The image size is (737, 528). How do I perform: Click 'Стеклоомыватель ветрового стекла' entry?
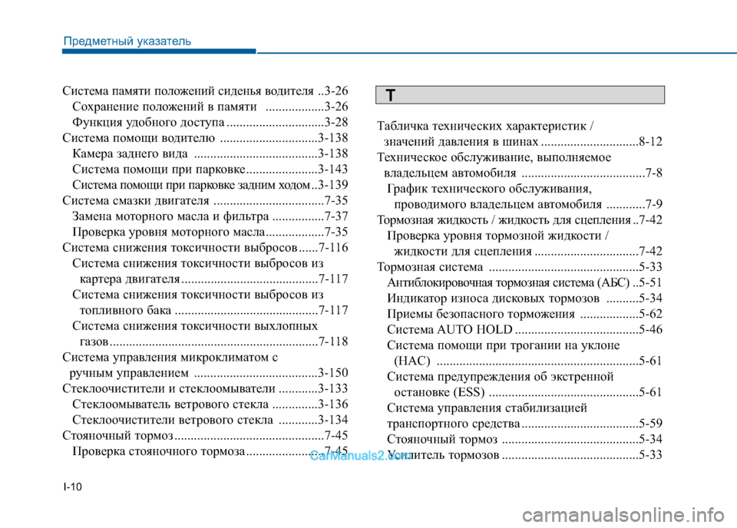tap(210, 404)
